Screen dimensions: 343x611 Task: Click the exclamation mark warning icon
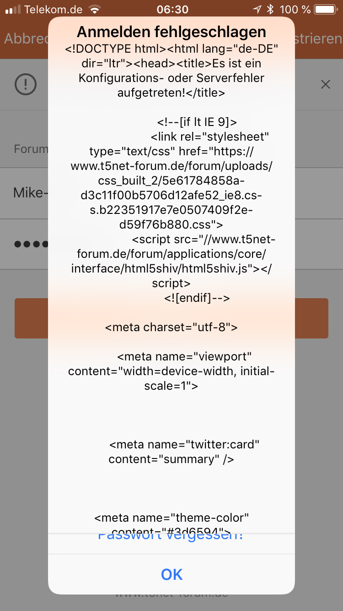pyautogui.click(x=26, y=84)
